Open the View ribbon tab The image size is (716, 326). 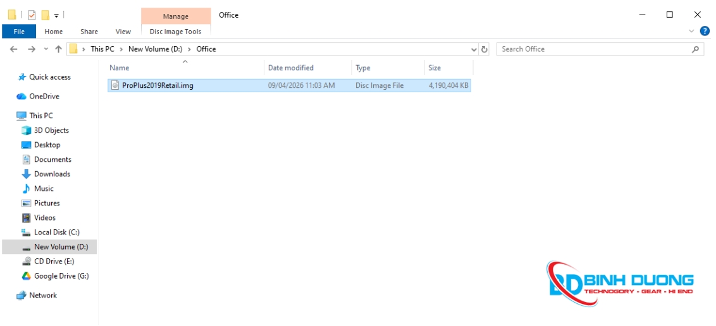coord(123,32)
